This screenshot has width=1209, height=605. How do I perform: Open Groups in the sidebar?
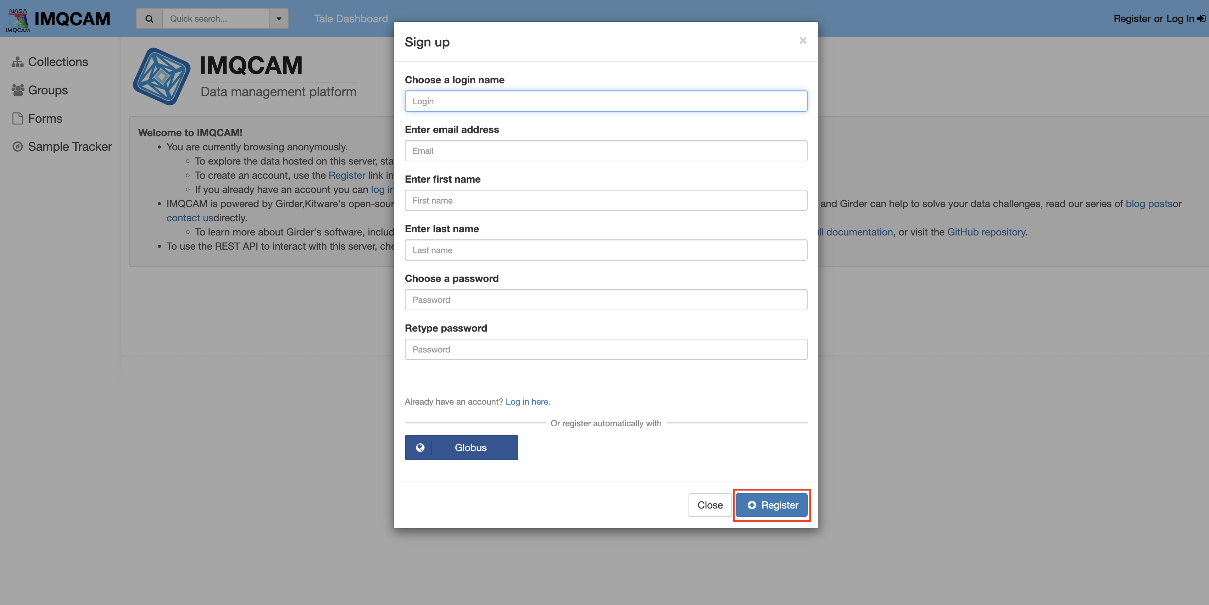click(48, 90)
